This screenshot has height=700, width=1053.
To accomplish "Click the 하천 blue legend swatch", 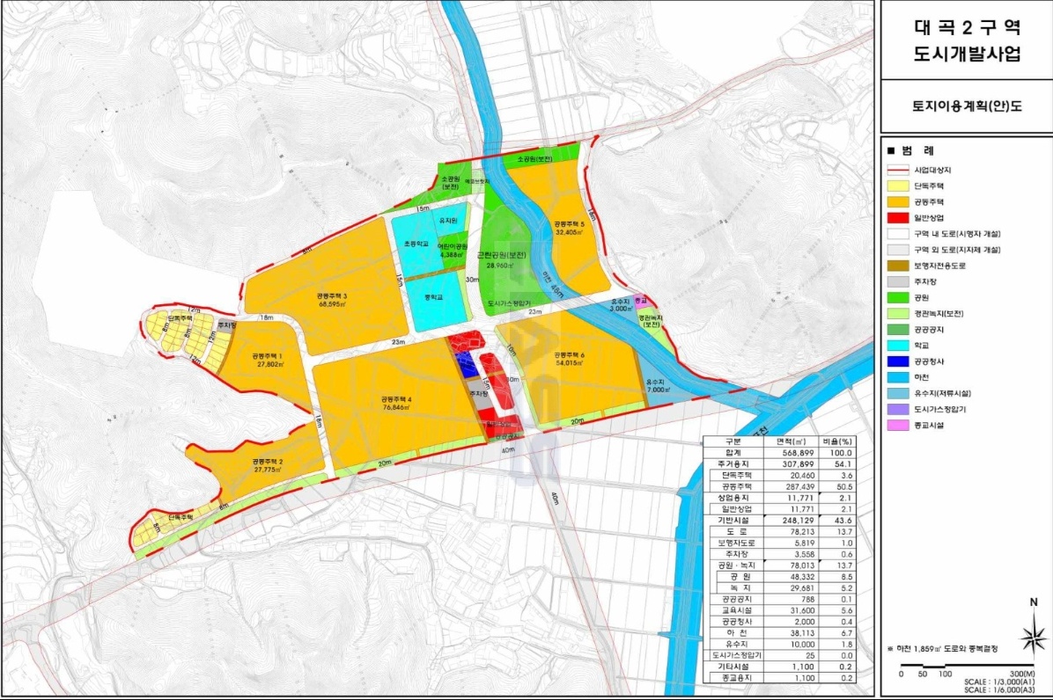I will [x=898, y=377].
